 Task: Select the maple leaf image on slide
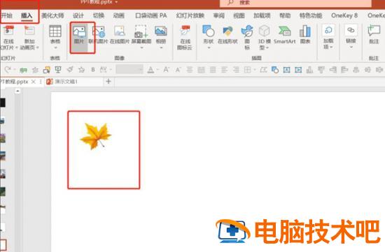pyautogui.click(x=96, y=136)
